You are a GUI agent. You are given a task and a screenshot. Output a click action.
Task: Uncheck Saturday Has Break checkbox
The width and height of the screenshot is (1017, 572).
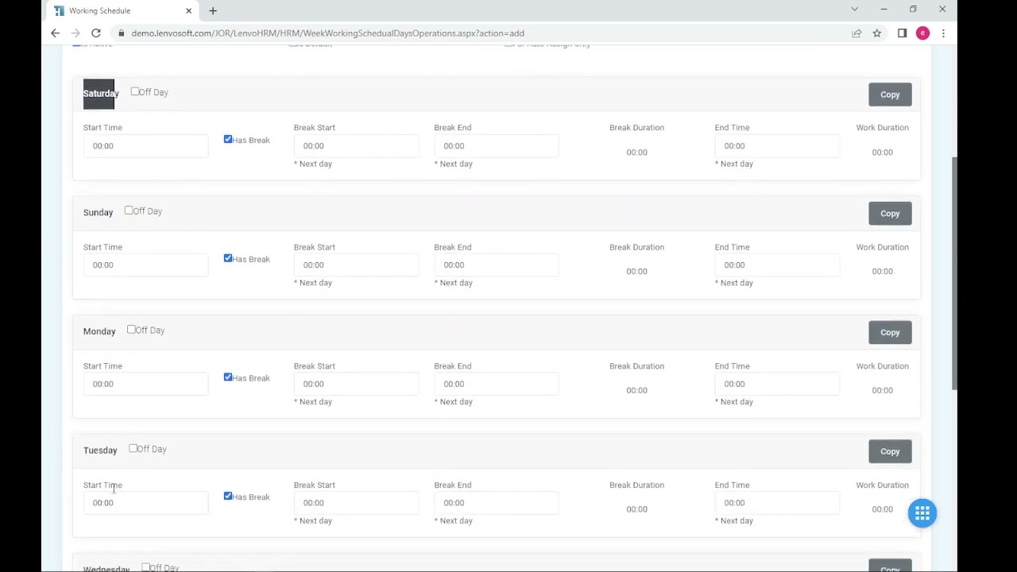pos(228,140)
